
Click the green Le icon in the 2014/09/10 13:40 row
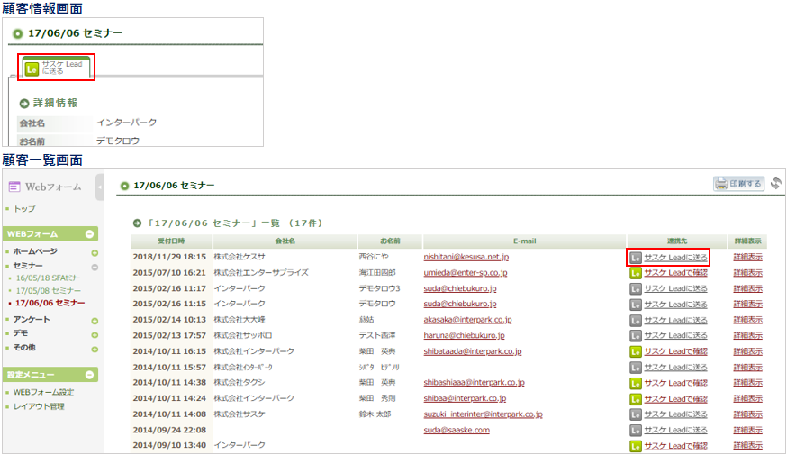[636, 446]
